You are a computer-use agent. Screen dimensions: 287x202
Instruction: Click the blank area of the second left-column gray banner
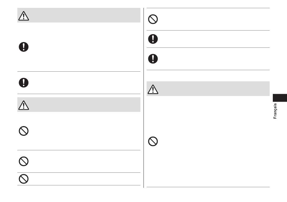[x=85, y=105]
